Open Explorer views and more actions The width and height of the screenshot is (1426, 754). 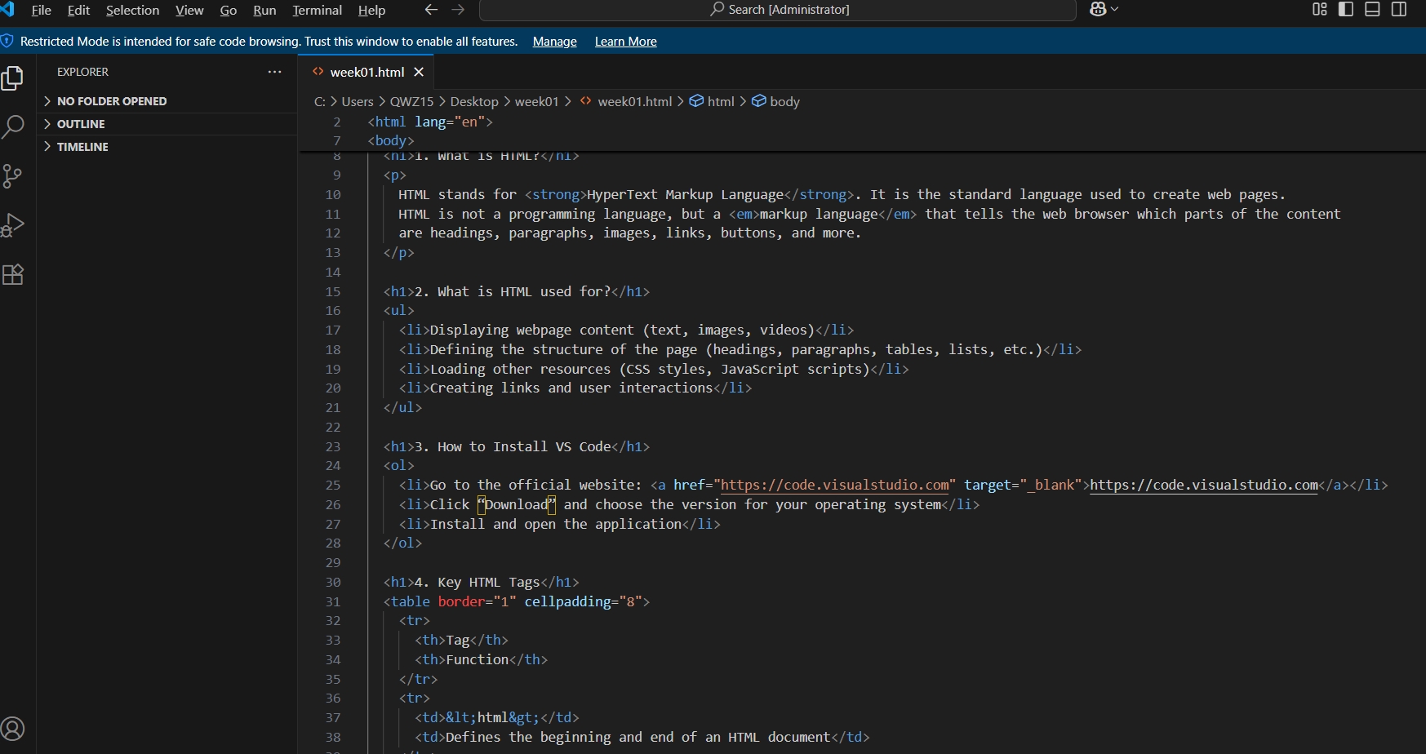[275, 72]
